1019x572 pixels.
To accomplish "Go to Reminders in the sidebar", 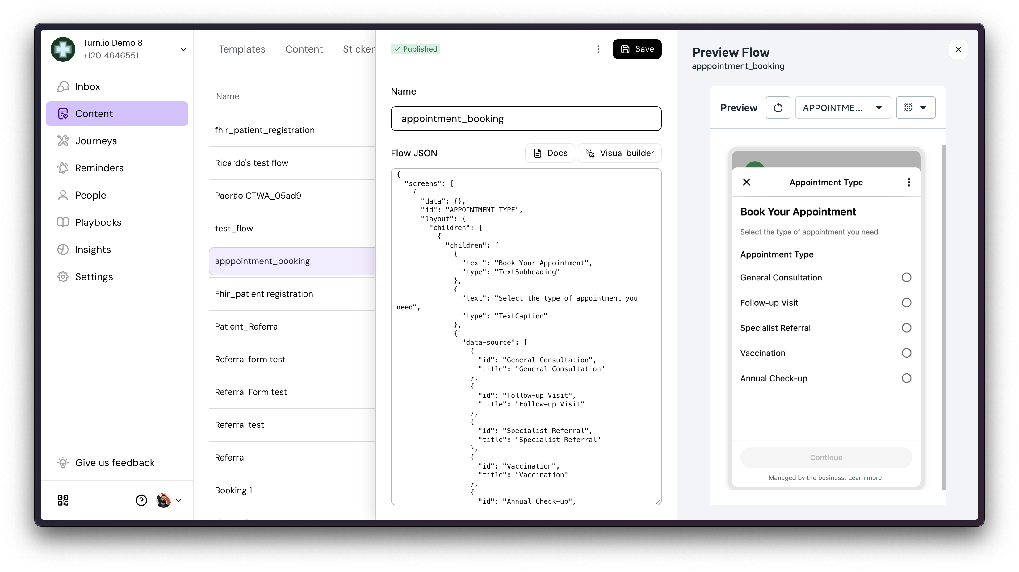I will coord(99,168).
